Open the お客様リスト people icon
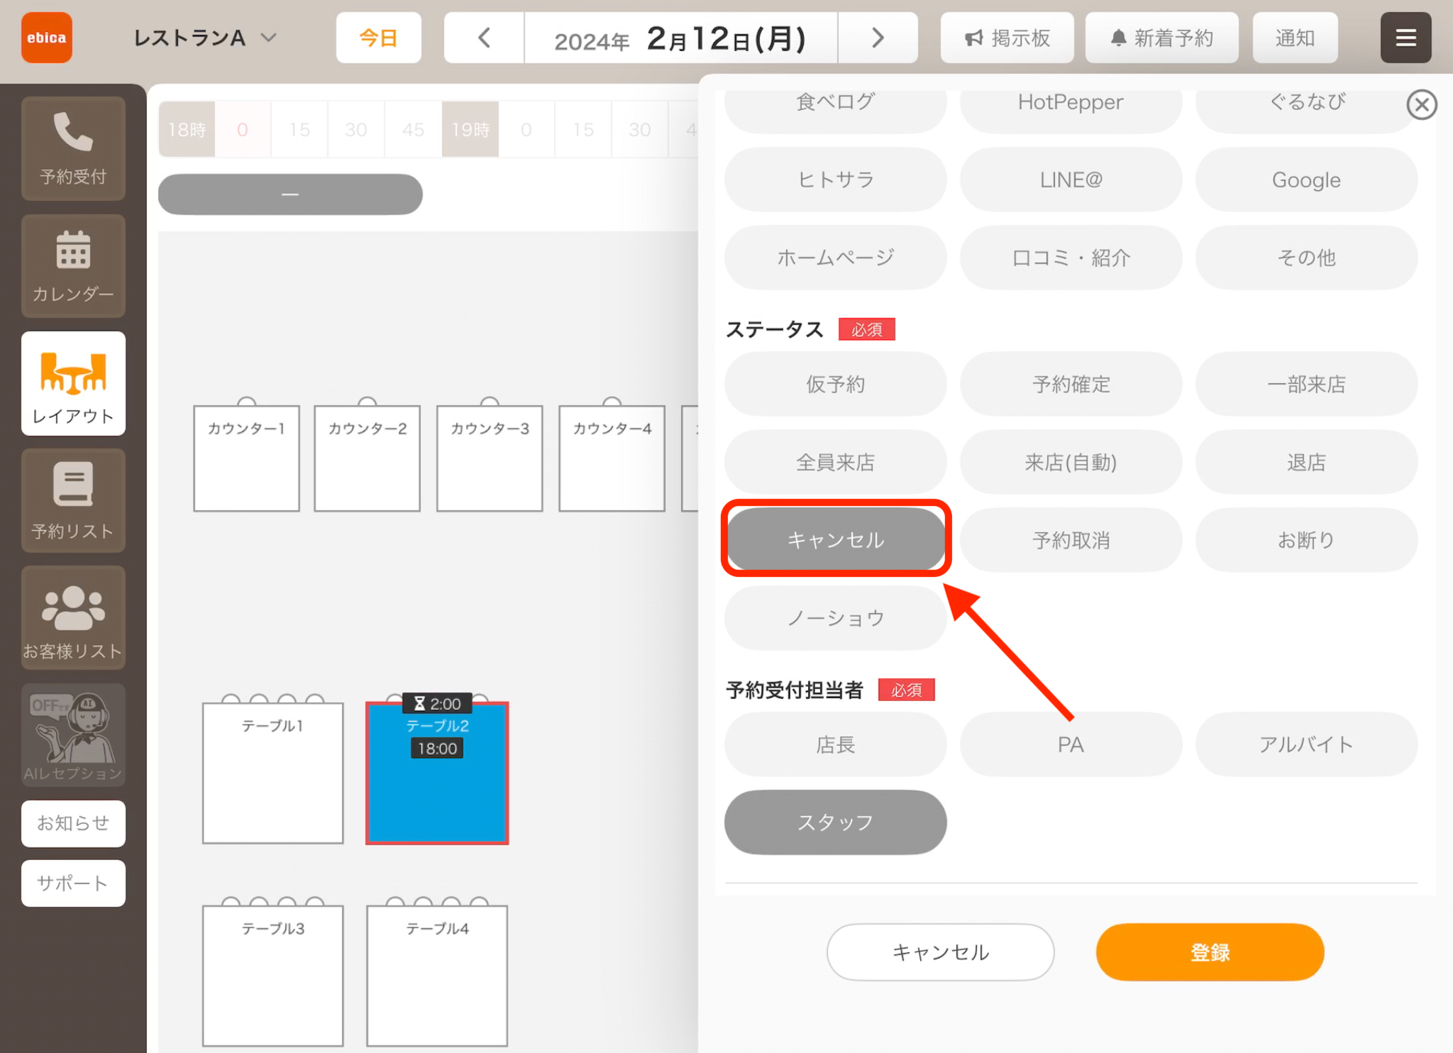This screenshot has width=1453, height=1053. pos(73,617)
